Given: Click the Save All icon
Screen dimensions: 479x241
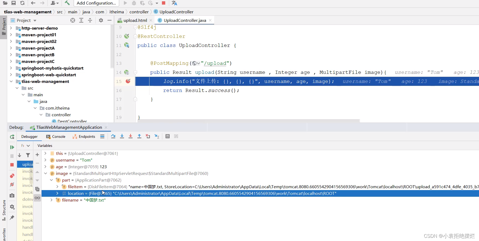Looking at the screenshot, I should pyautogui.click(x=14, y=3).
